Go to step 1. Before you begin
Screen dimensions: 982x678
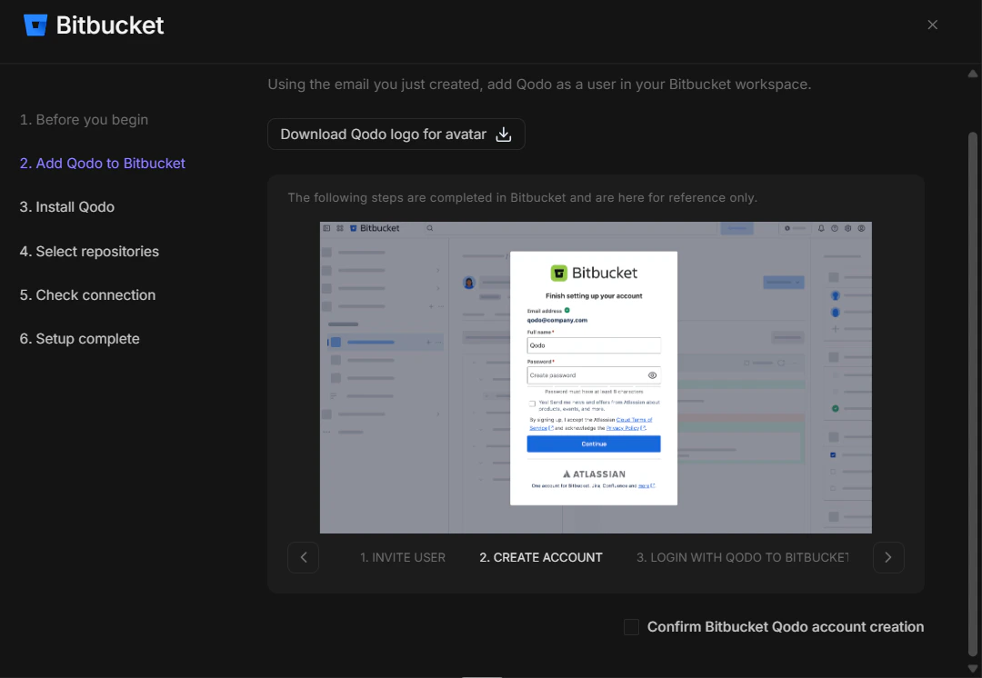click(x=84, y=120)
